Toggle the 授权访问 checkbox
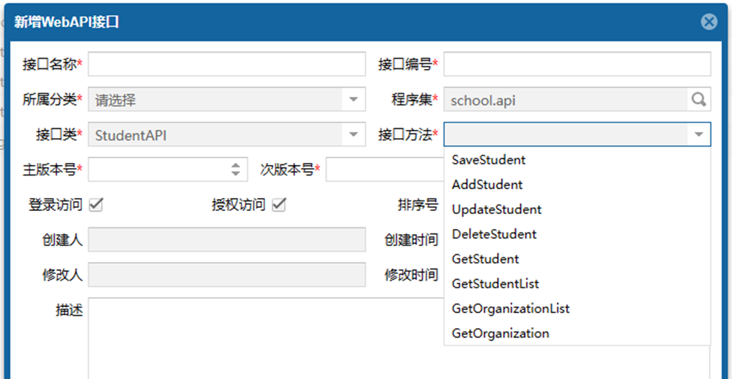This screenshot has height=379, width=732. [279, 204]
